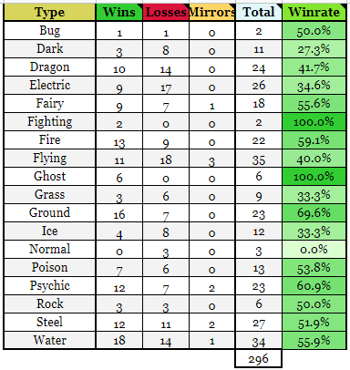Select the Ground 69.6% winrate cell

tap(314, 213)
